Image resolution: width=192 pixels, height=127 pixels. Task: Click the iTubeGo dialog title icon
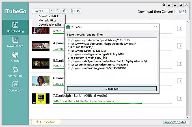click(68, 27)
